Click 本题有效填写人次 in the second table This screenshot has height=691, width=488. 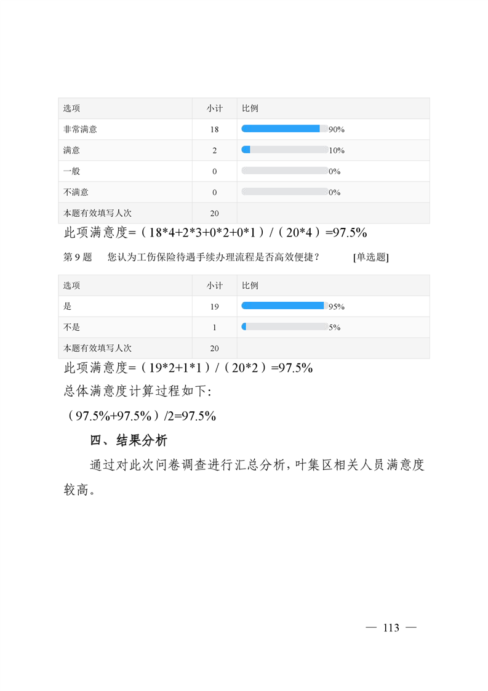point(98,348)
